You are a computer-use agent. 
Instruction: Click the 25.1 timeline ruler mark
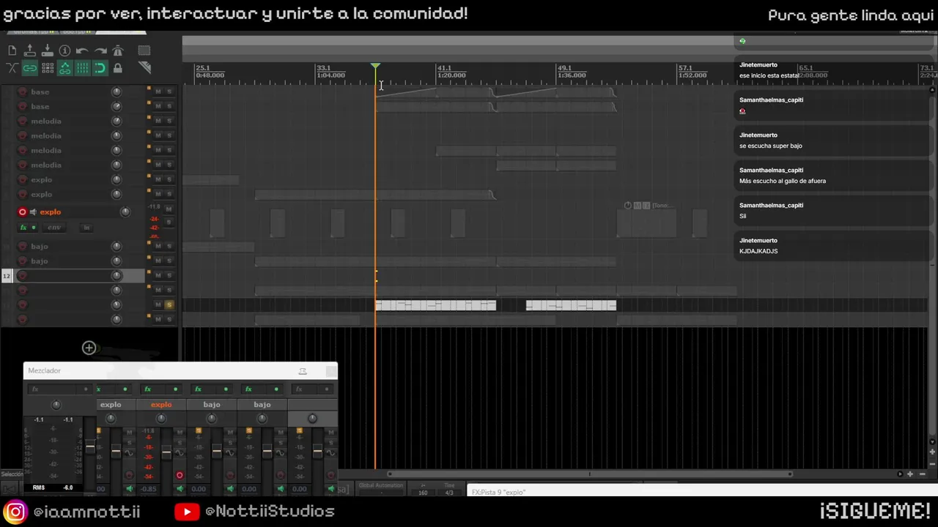202,68
